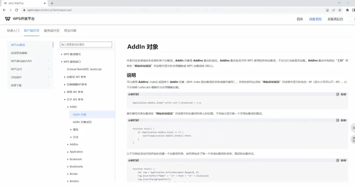The image size is (355, 186).
Task: Expand 加载项 API 参考 tree node
Action: click(x=65, y=77)
